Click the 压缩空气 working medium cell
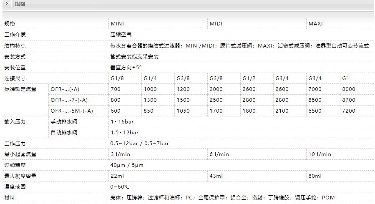 [x=121, y=35]
